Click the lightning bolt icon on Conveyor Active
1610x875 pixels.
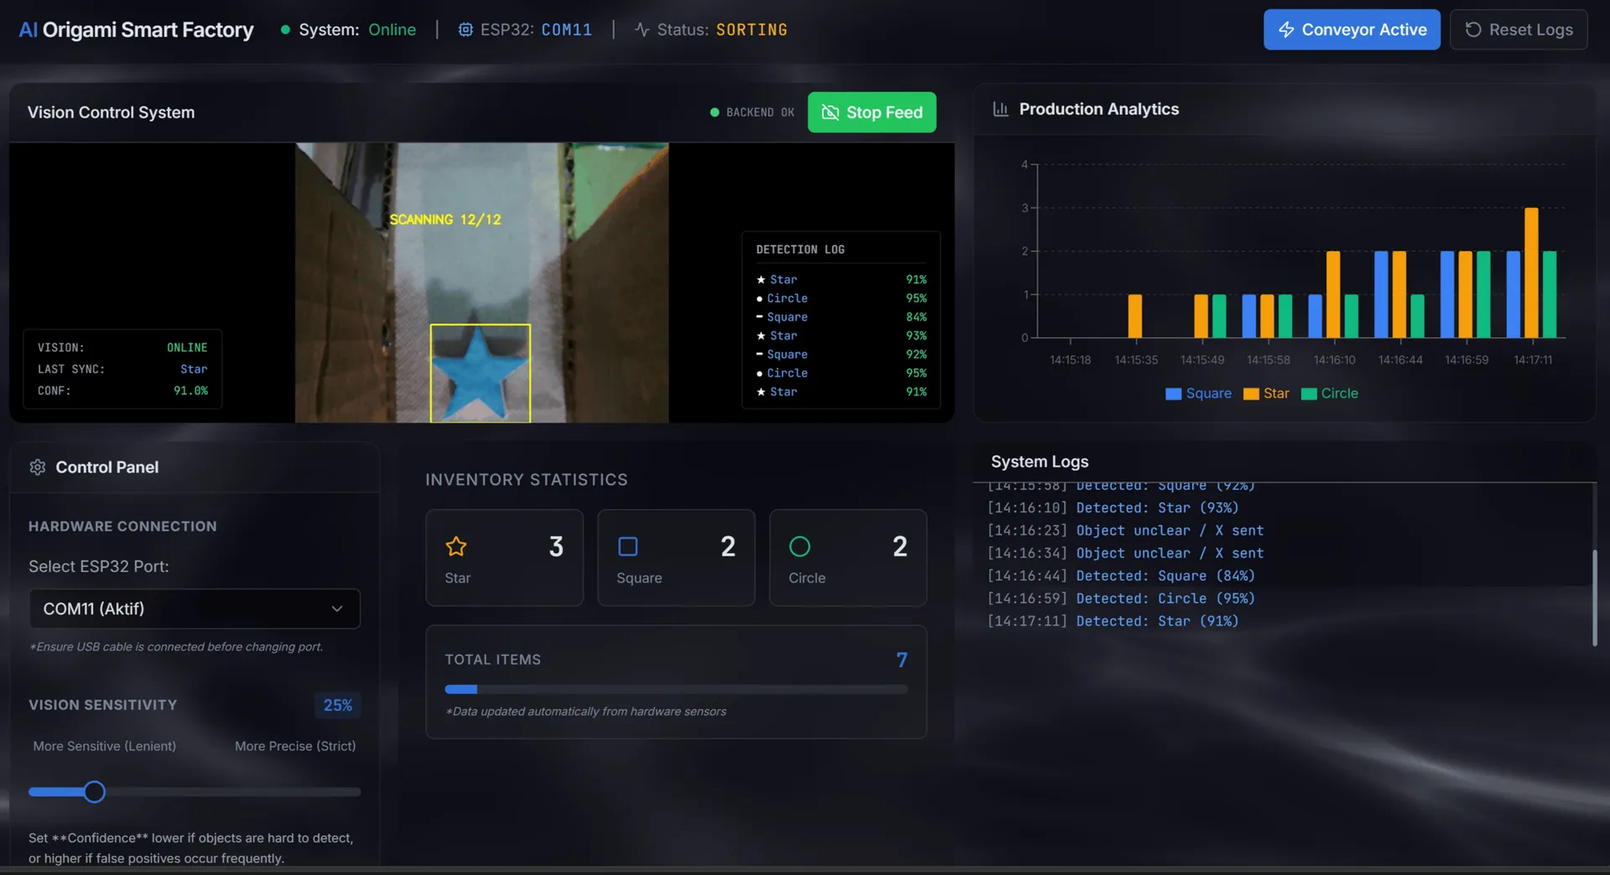click(x=1286, y=29)
